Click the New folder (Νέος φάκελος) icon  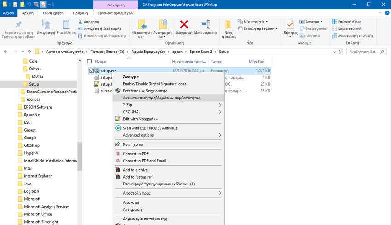[228, 24]
